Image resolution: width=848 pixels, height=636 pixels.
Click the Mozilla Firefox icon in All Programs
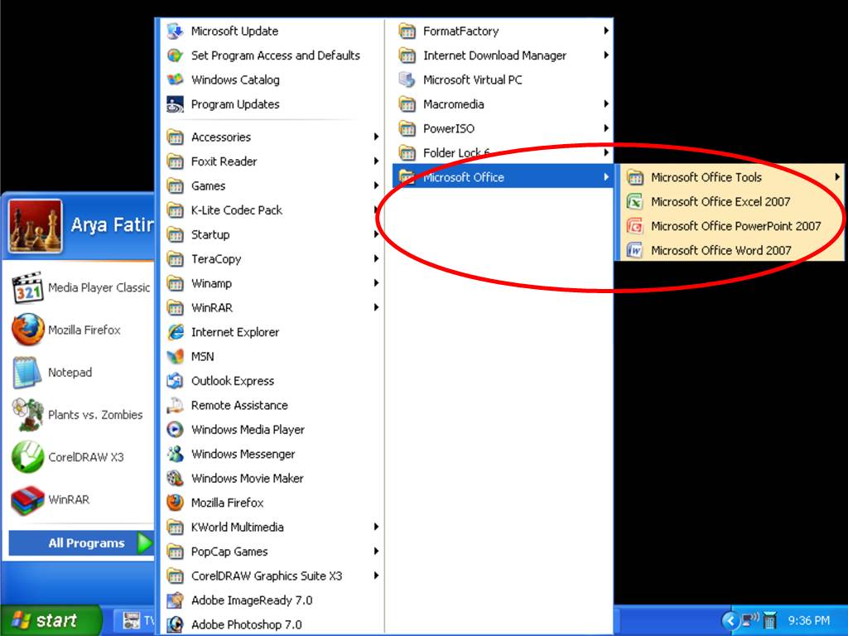(x=175, y=503)
